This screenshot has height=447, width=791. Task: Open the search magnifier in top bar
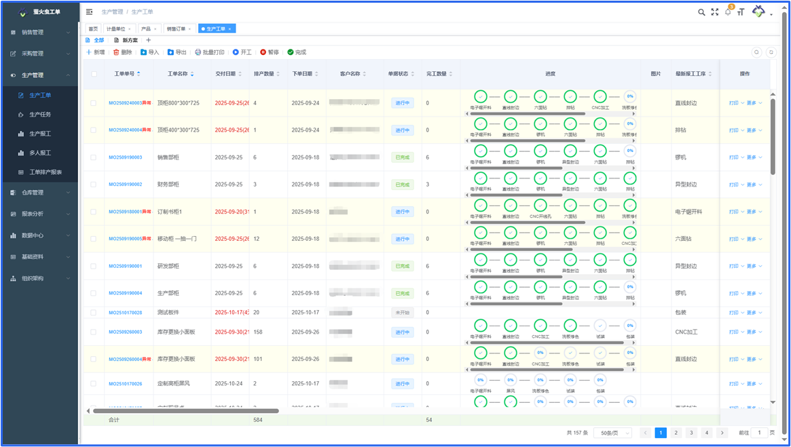pyautogui.click(x=701, y=12)
